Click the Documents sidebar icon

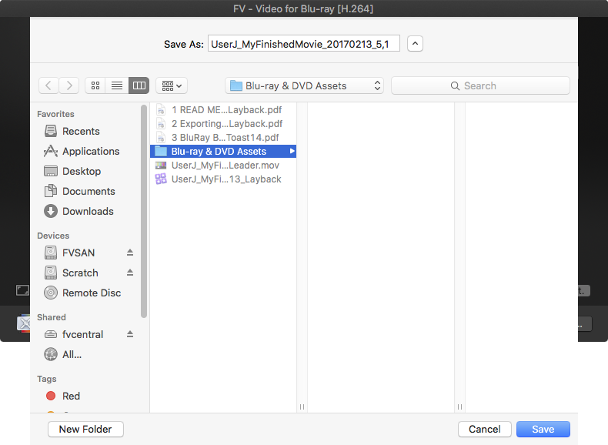(51, 191)
